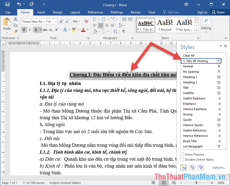Increase indent of the paragraph
230x186 pixels.
pos(130,19)
